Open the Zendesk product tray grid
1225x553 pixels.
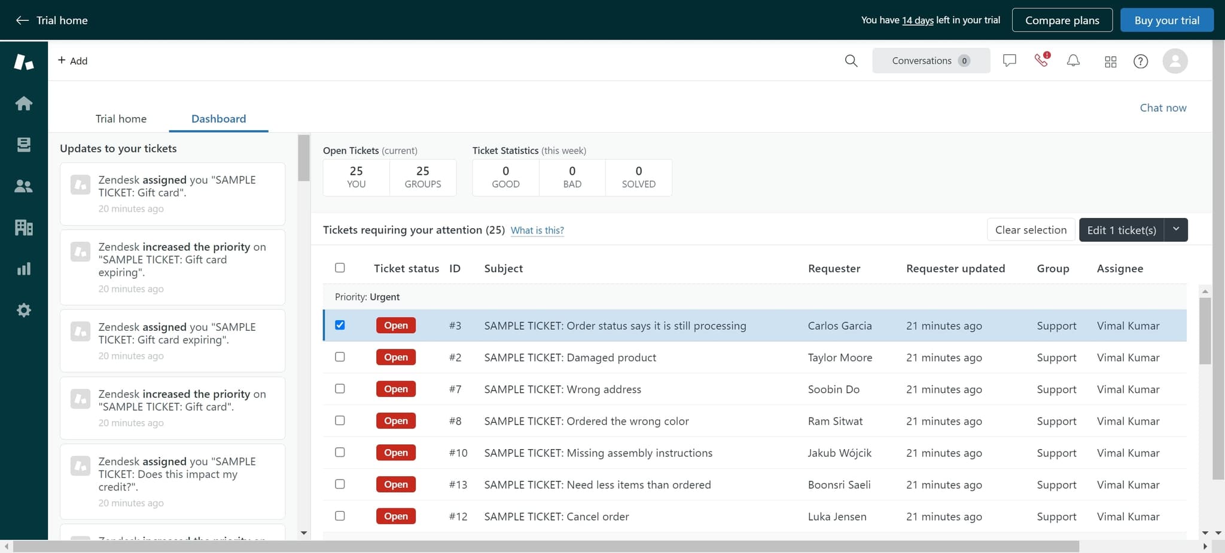(x=1110, y=61)
